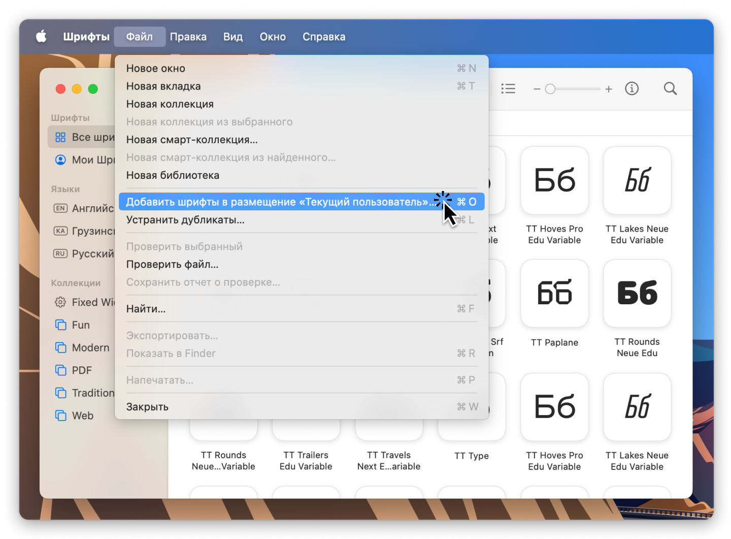
Task: Select first-row TT Hoves Pro Edu Variable thumbnail
Action: [x=554, y=180]
